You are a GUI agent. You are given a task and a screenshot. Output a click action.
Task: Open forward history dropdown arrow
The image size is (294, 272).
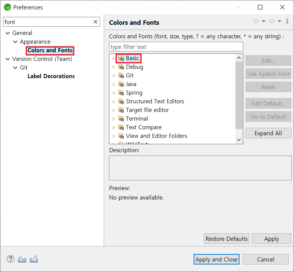click(x=279, y=21)
